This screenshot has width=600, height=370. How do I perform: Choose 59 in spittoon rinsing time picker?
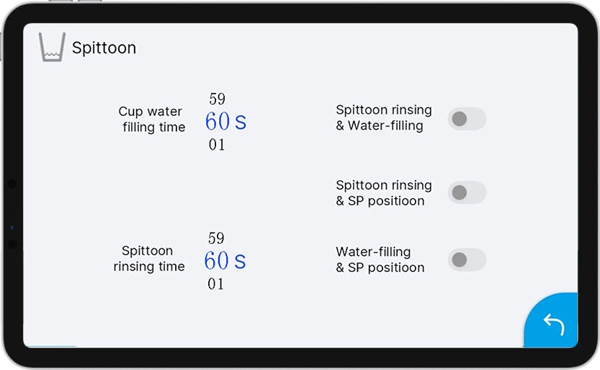coord(216,238)
